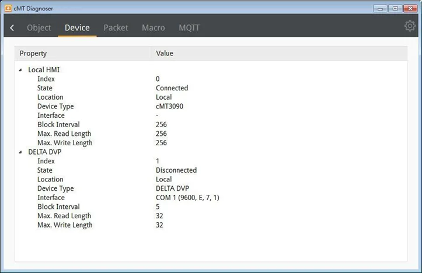Select the Index row under Local HMI
422x273 pixels.
(x=211, y=79)
